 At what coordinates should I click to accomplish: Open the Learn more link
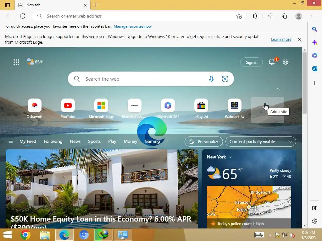tap(281, 39)
